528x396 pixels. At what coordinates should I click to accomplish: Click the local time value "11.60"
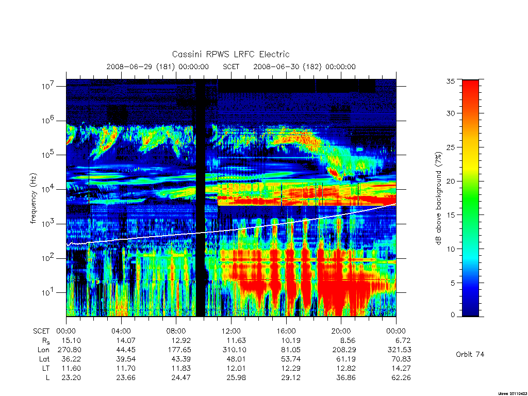tap(71, 368)
